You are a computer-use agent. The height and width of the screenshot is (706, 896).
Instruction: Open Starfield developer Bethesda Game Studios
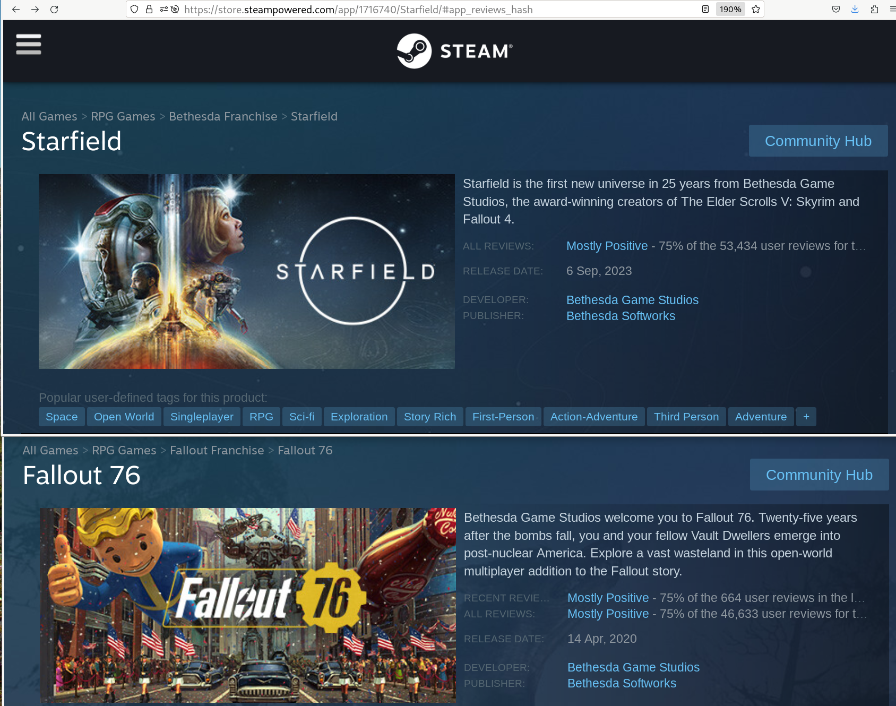[x=632, y=300]
